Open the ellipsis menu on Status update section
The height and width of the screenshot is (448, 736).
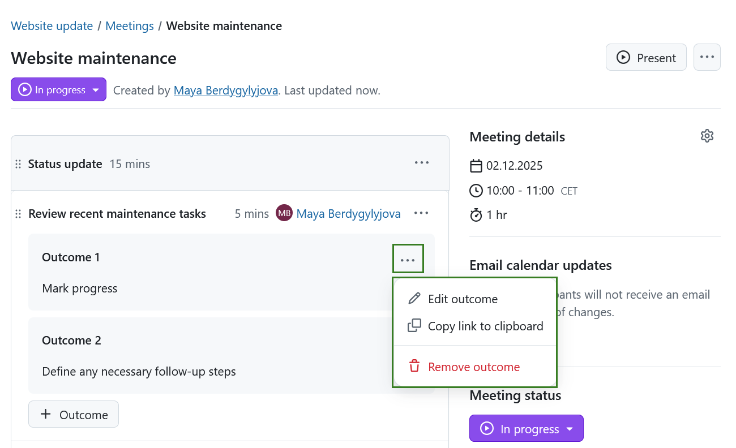click(421, 162)
